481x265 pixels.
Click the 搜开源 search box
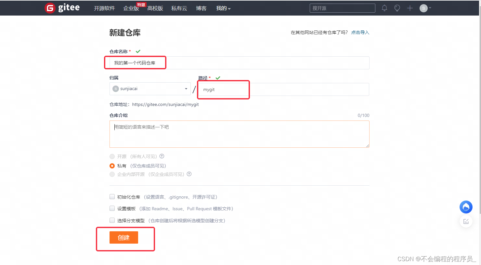tap(343, 8)
